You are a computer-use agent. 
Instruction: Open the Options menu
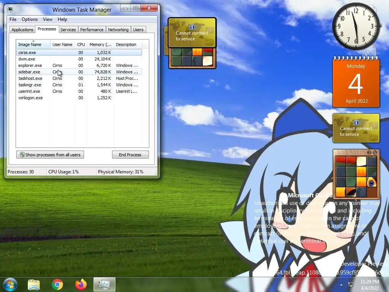point(30,19)
